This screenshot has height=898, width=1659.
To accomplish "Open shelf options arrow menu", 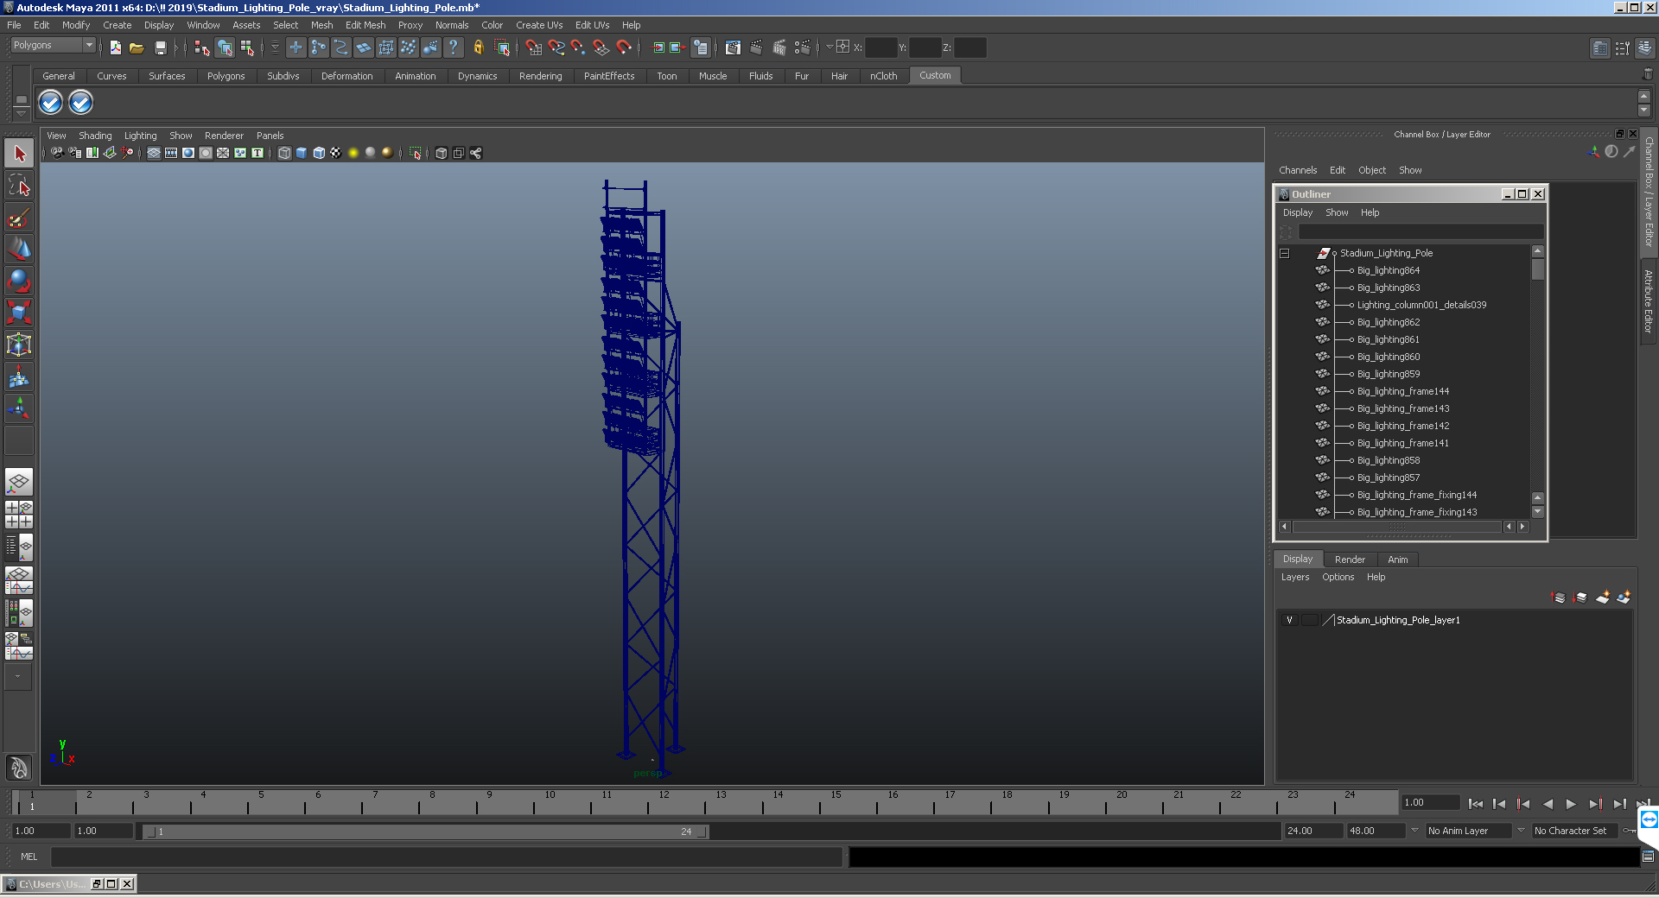I will (x=22, y=114).
